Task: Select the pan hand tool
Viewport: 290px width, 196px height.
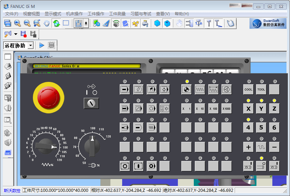Action: pos(47,23)
